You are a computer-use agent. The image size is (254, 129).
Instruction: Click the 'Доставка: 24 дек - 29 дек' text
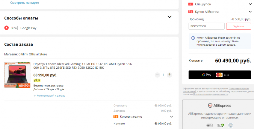coord(49,89)
